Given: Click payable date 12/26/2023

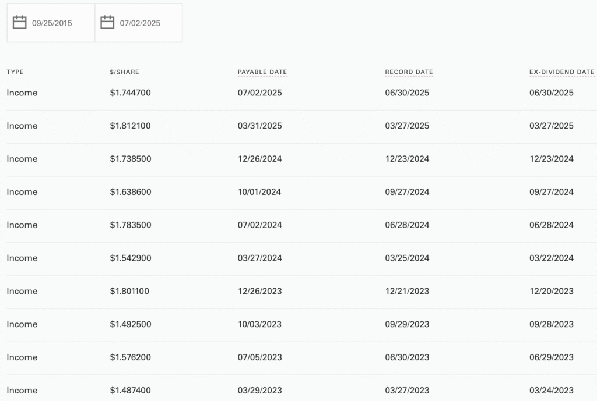Looking at the screenshot, I should 259,291.
